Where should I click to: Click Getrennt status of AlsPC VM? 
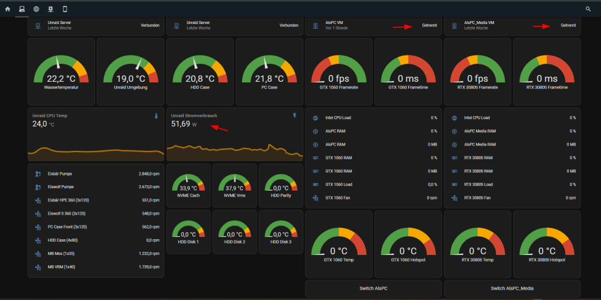coord(429,25)
